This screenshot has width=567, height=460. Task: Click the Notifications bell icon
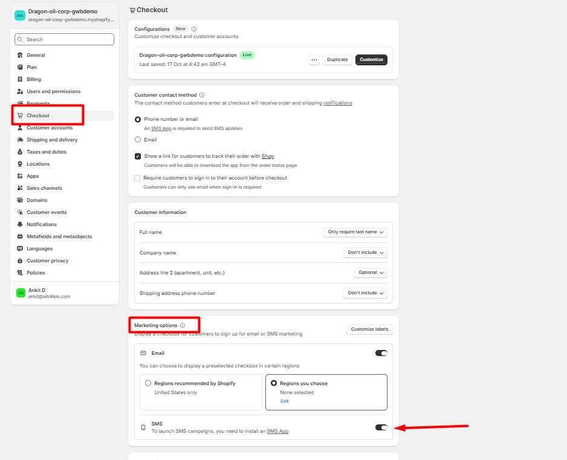pyautogui.click(x=20, y=224)
